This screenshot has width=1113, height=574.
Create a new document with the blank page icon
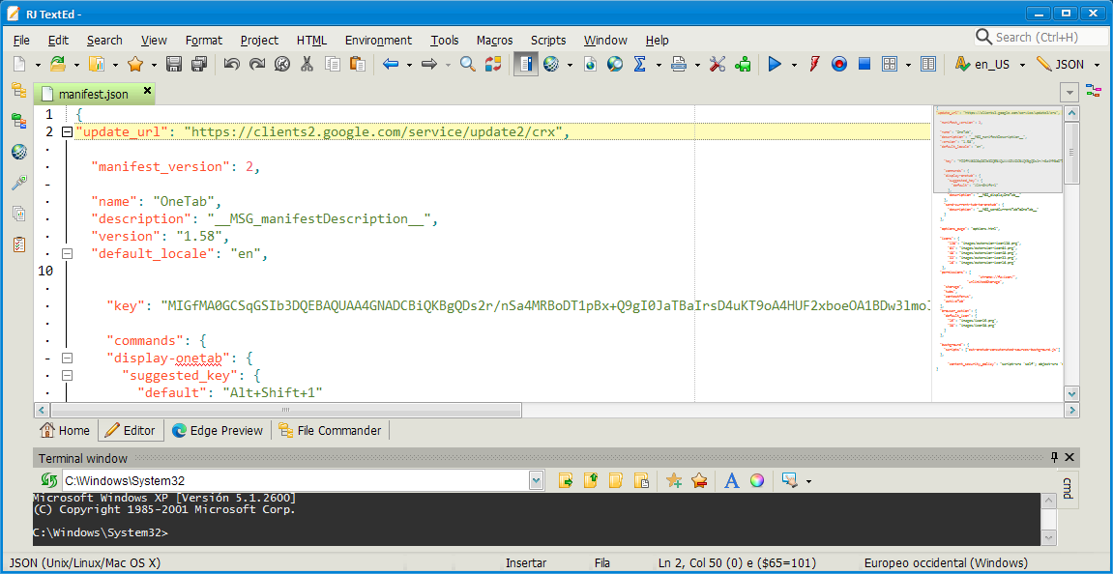(20, 65)
